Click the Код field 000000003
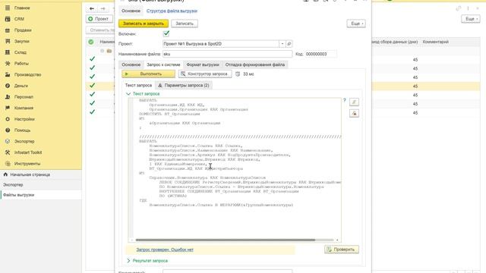Image resolution: width=486 pixels, height=273 pixels. (x=320, y=54)
